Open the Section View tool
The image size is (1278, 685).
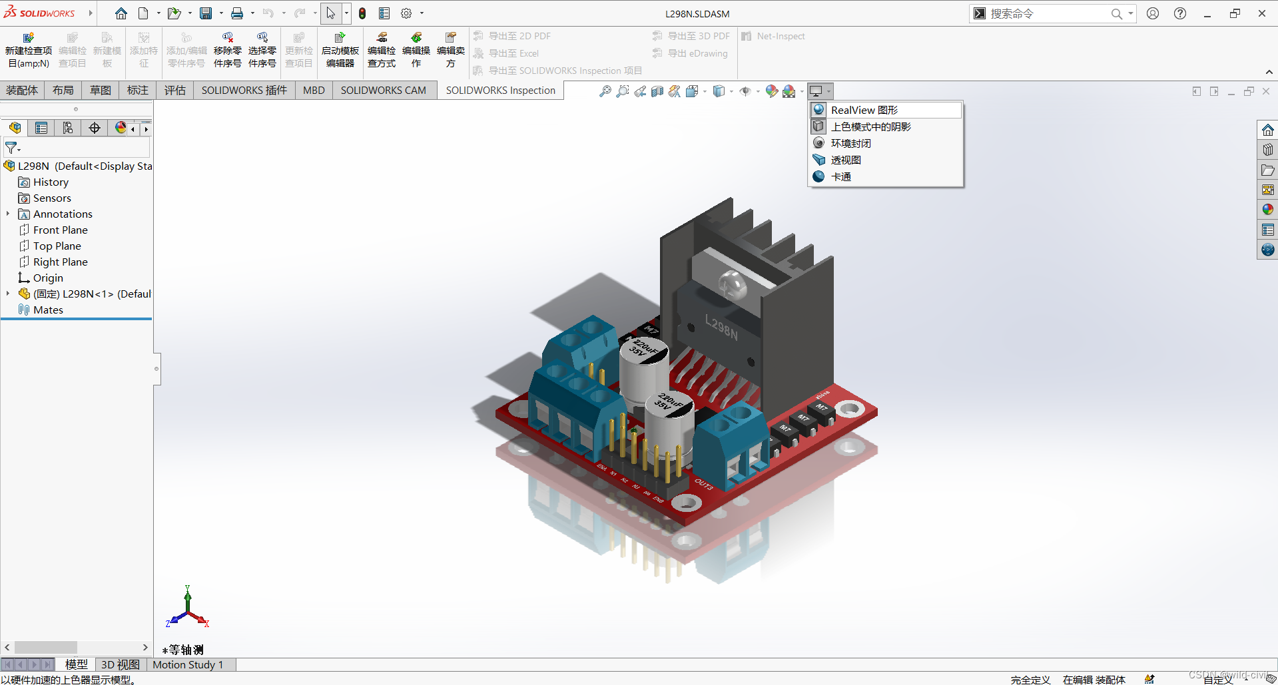coord(657,91)
